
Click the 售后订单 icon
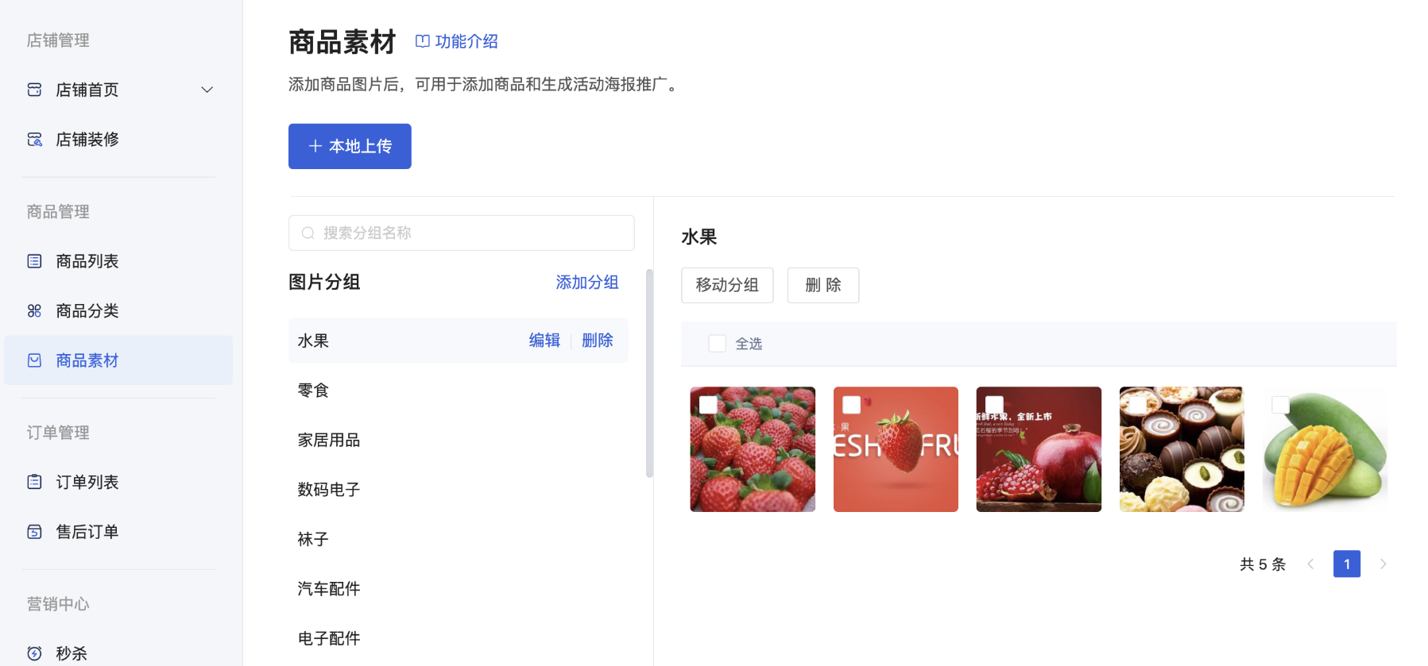[x=34, y=532]
